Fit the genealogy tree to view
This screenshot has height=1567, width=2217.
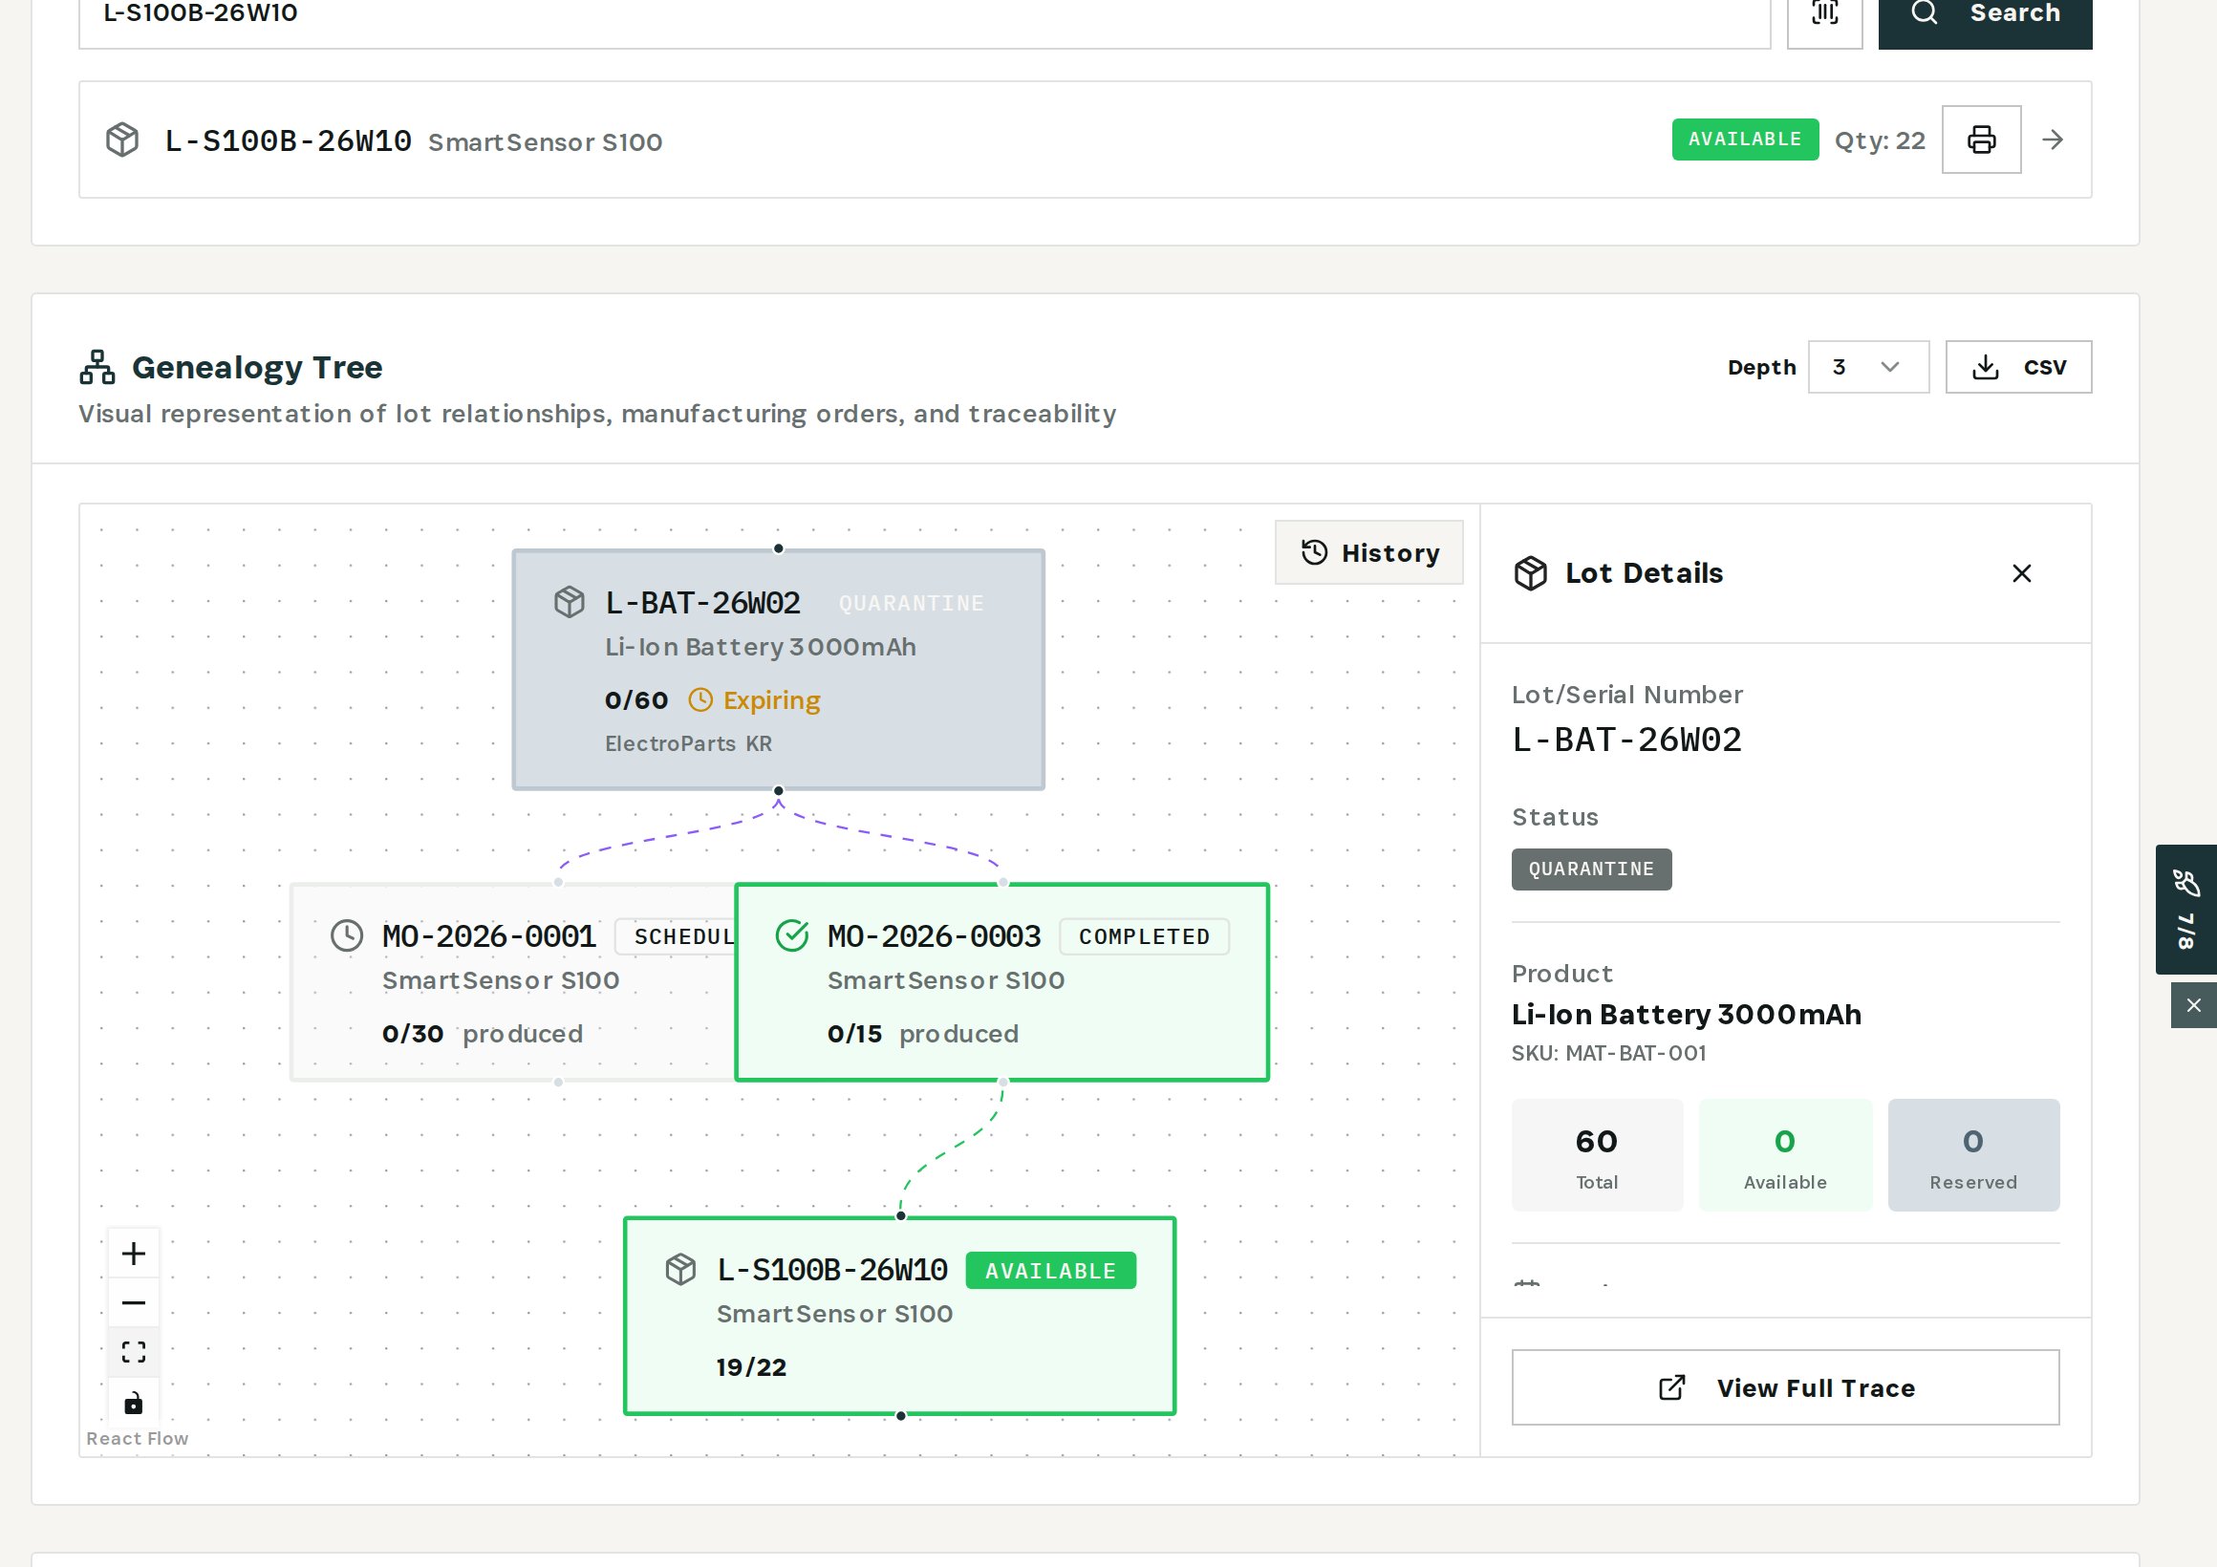(133, 1353)
